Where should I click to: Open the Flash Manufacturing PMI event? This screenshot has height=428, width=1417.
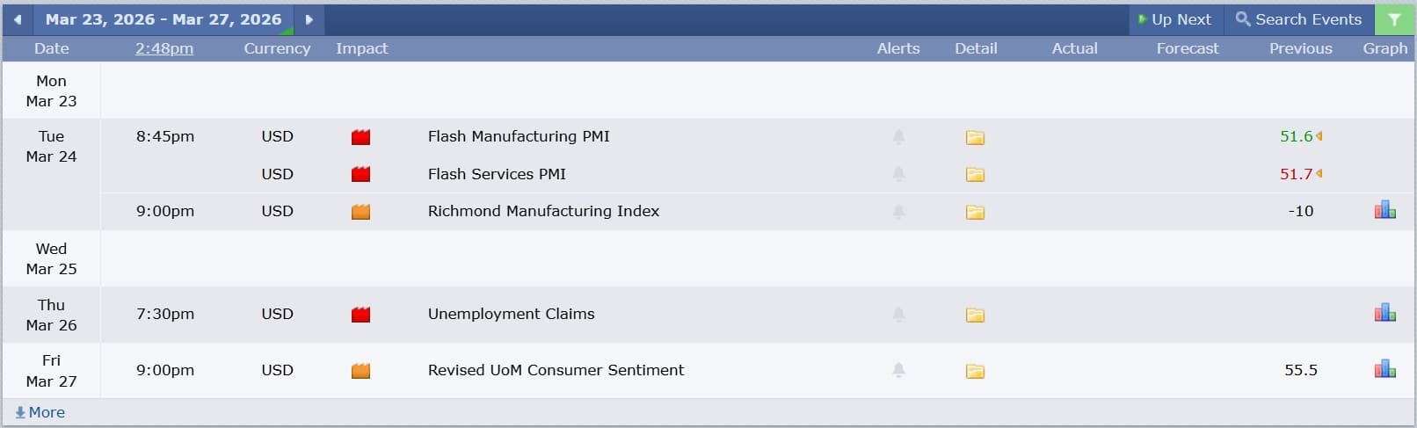click(x=519, y=136)
